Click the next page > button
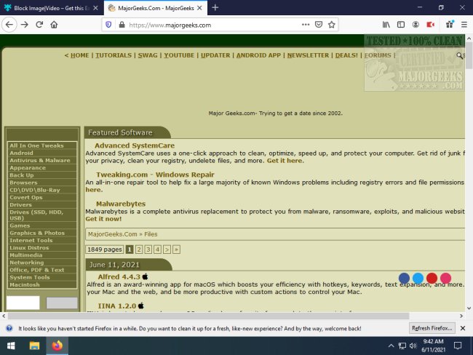Viewport: 473px width, 355px height. (x=167, y=250)
